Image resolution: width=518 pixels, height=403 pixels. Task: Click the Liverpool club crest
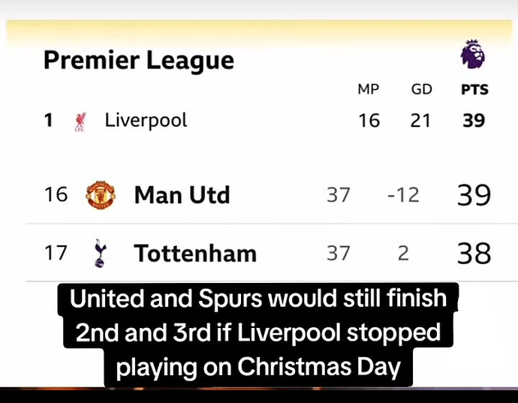pos(80,122)
